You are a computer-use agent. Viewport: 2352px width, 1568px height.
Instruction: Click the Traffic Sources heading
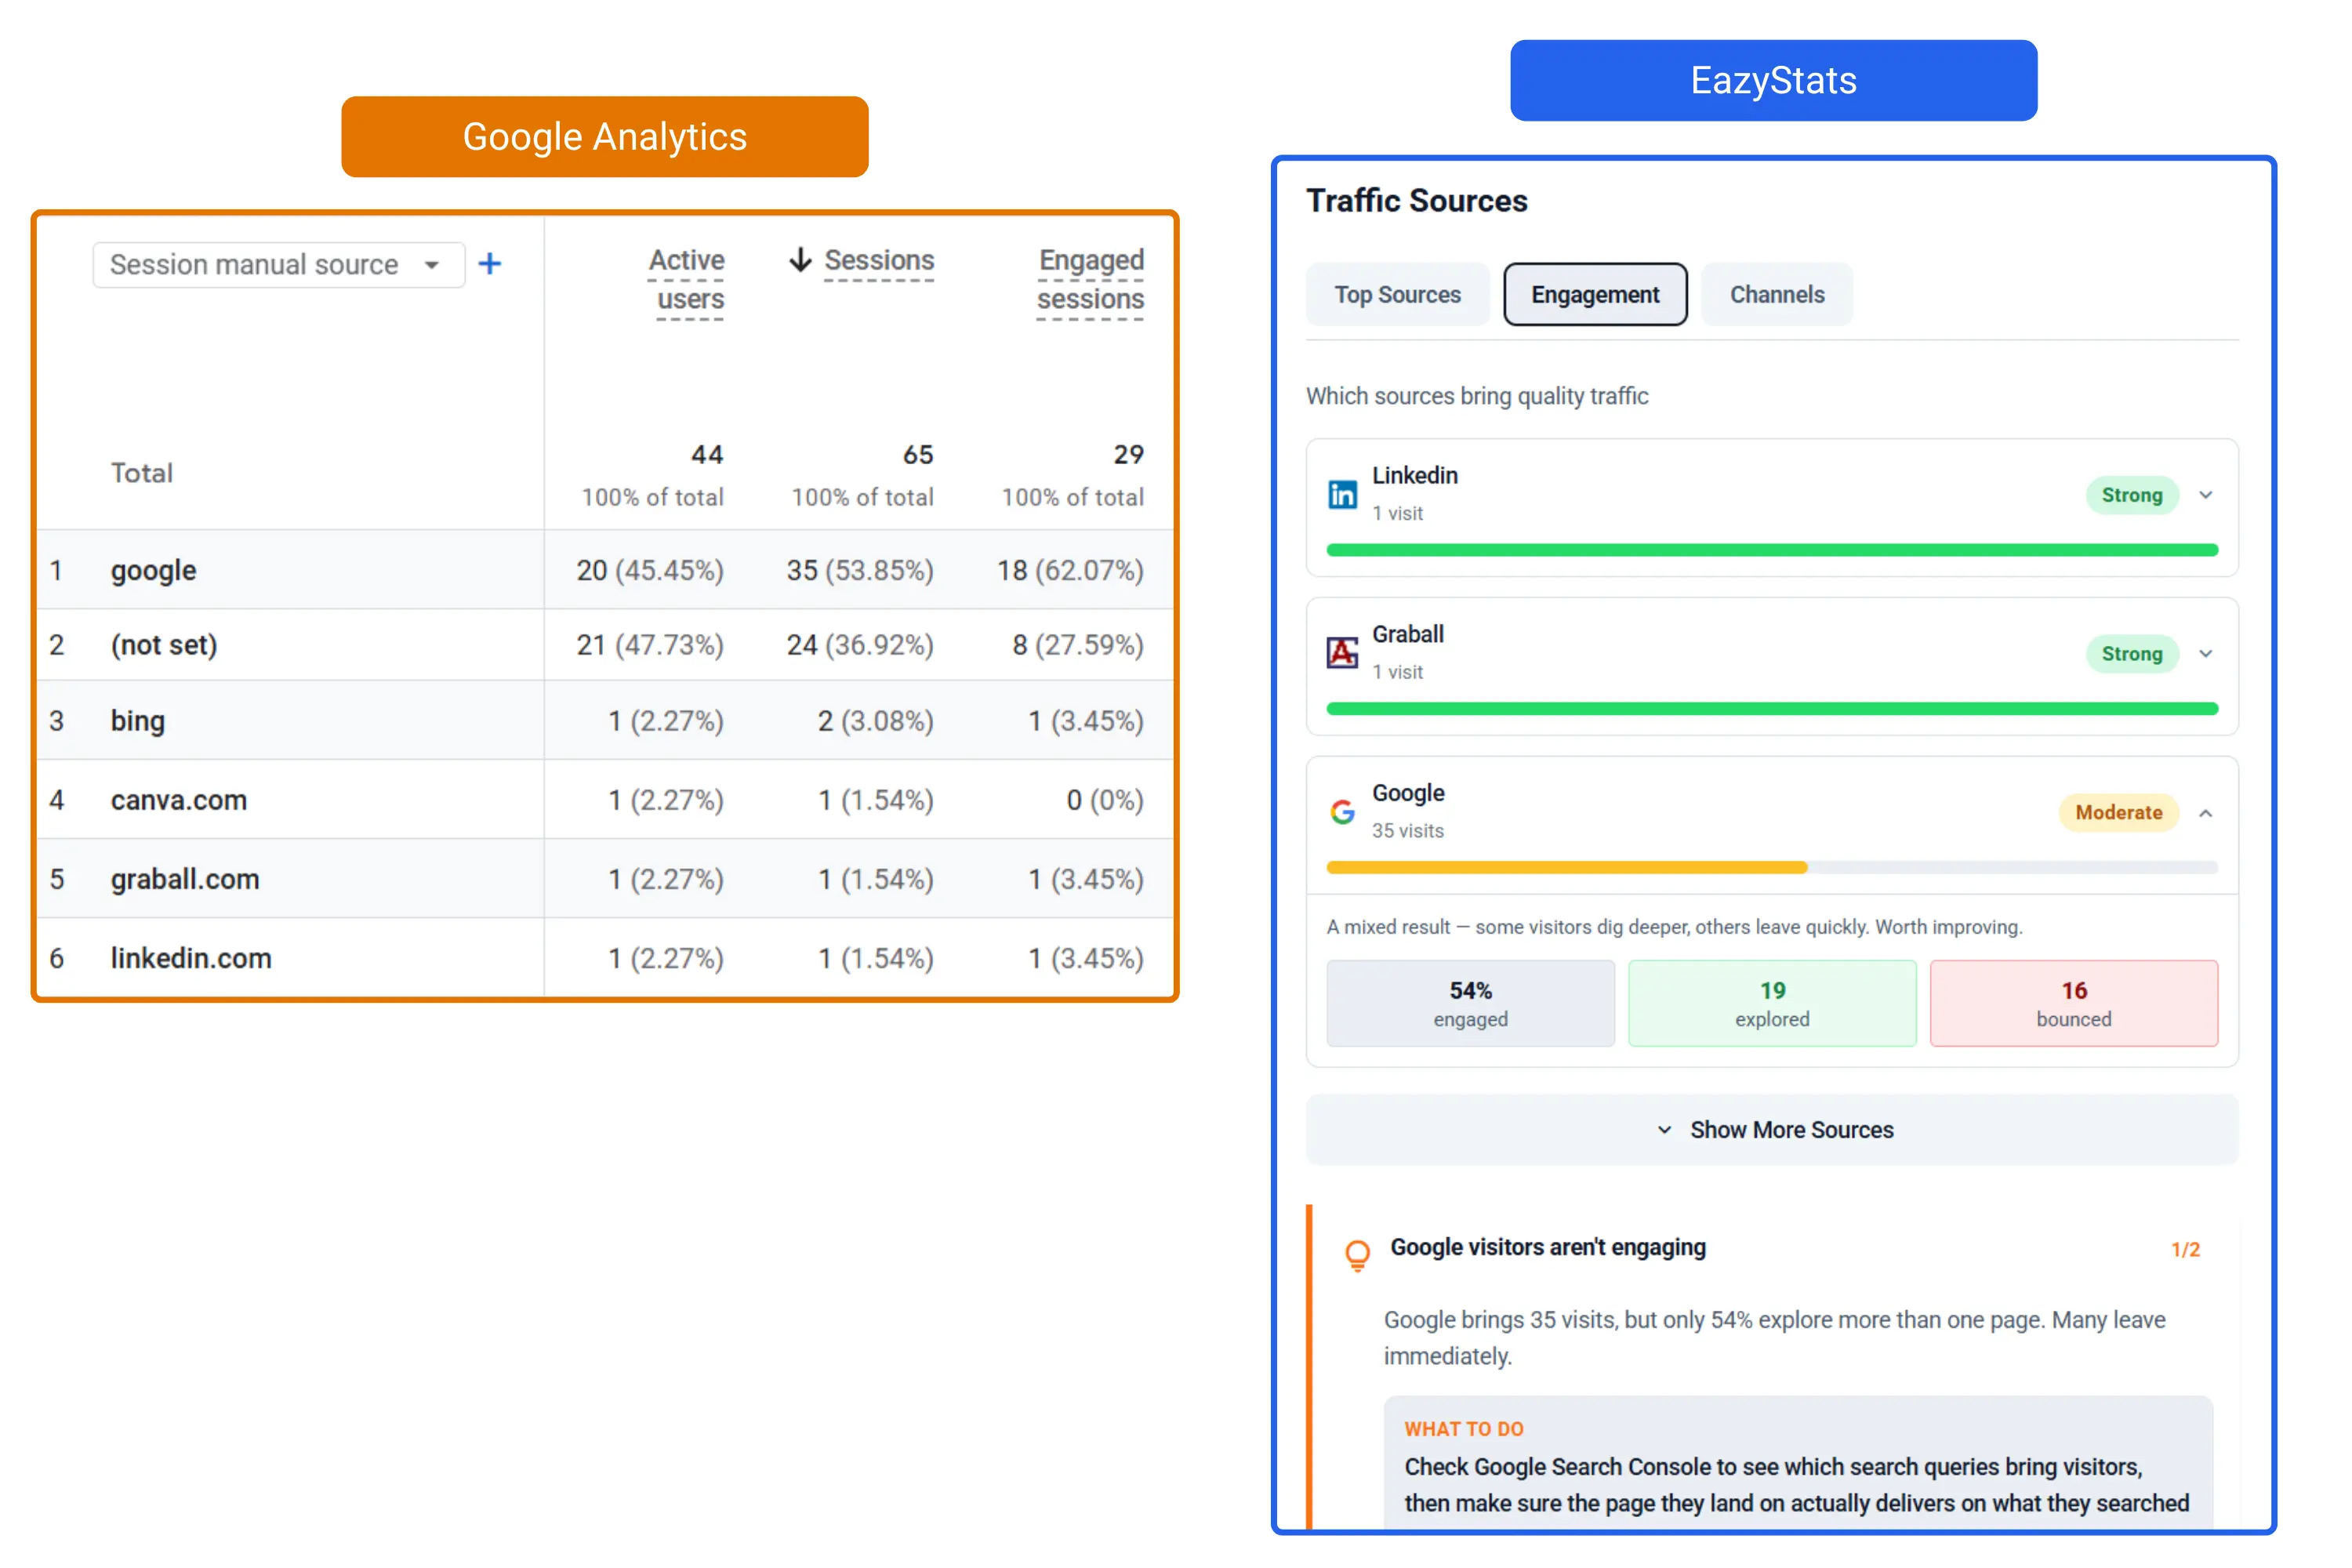[x=1417, y=201]
